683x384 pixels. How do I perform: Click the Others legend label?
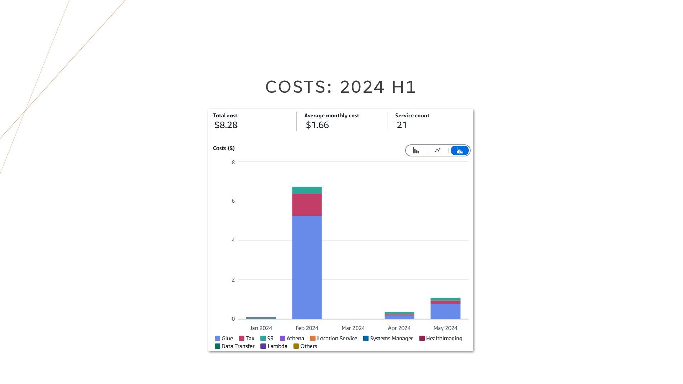(308, 346)
